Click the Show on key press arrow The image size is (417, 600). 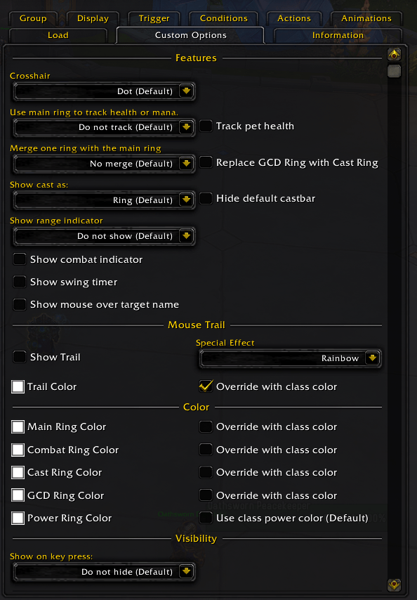(186, 571)
